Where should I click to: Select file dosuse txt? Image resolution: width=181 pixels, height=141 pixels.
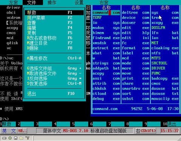[x=165, y=94]
